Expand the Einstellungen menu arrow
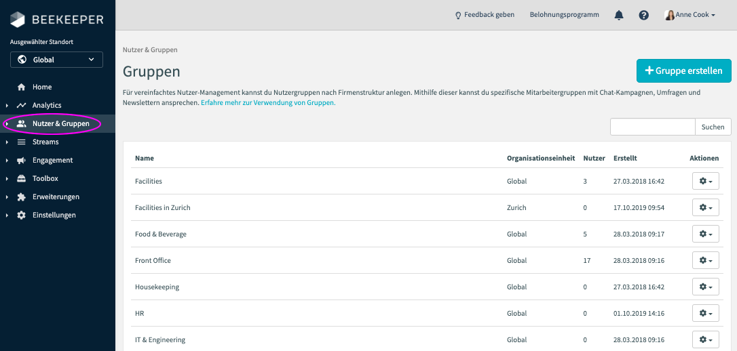This screenshot has height=351, width=737. (x=7, y=215)
